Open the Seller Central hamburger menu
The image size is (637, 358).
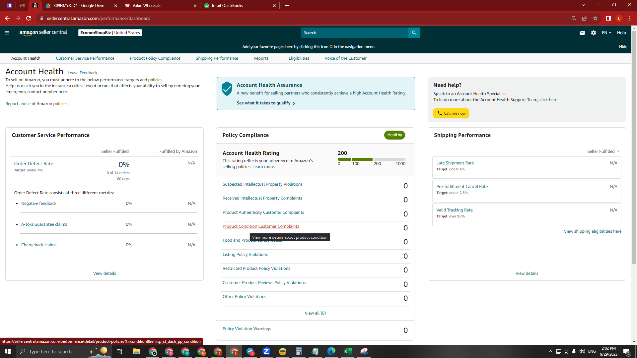coord(7,33)
